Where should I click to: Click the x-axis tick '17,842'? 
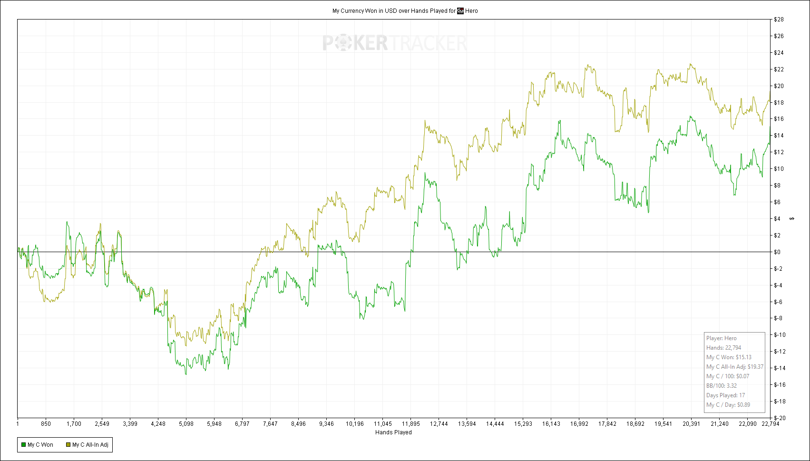(607, 424)
